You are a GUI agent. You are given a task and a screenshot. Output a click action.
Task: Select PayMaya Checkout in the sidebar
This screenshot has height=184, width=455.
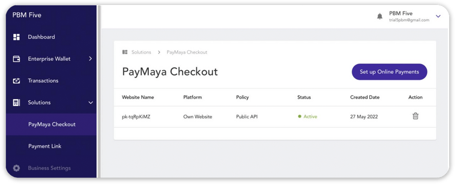52,124
